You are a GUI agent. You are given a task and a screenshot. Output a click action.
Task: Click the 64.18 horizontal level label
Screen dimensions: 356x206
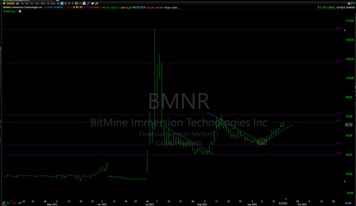pos(339,120)
